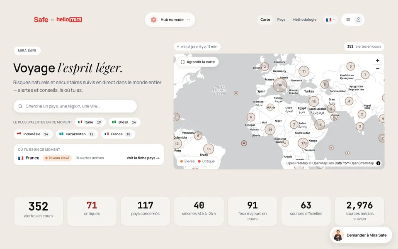Select the Kazakhstan 12 alerts chip
Screen dimensions: 398x249
click(77, 134)
